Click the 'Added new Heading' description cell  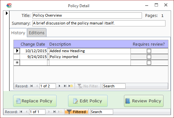pos(90,51)
